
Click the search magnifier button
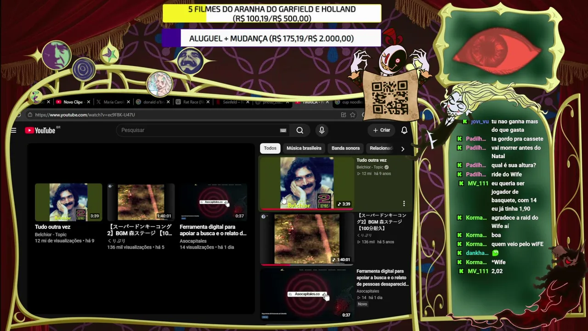click(300, 130)
